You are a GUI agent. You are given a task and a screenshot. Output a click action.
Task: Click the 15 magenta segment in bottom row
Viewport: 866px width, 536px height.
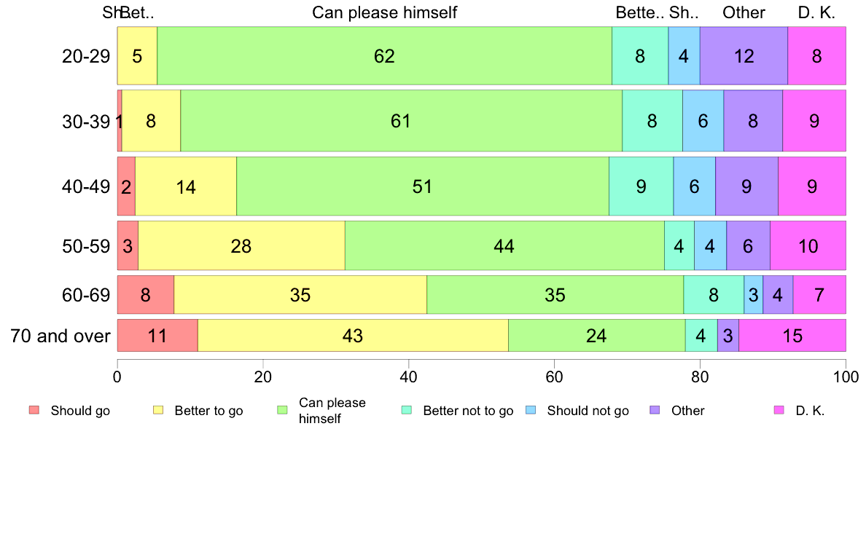792,335
